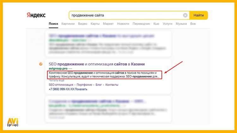Select the Кью tab
Screen dimensions: 237x133
tap(156, 24)
